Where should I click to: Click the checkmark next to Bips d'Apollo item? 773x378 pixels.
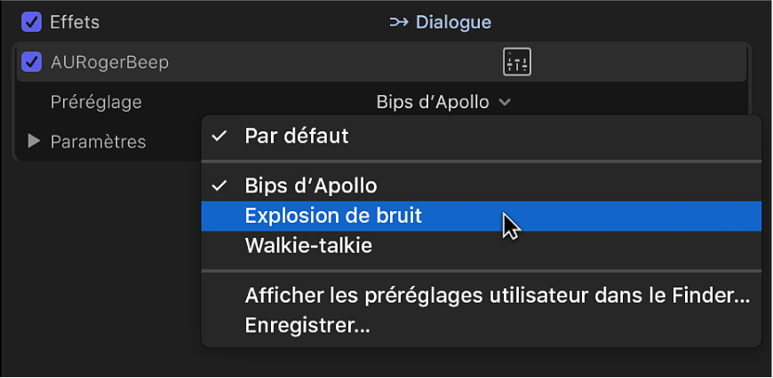[219, 185]
